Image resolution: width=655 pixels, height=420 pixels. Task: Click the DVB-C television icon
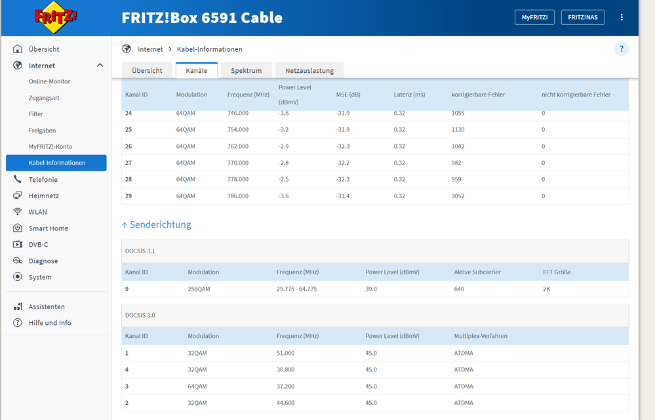[x=18, y=244]
